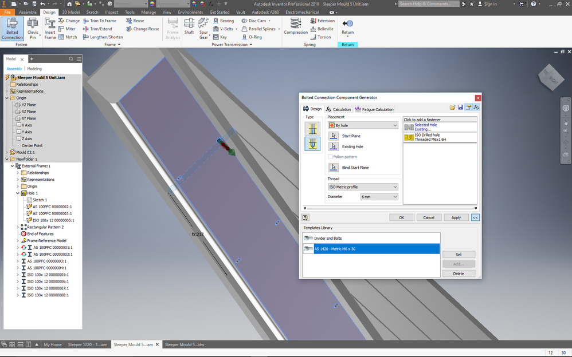This screenshot has width=572, height=357.
Task: Click the Search Help & Commands field
Action: pyautogui.click(x=428, y=3)
